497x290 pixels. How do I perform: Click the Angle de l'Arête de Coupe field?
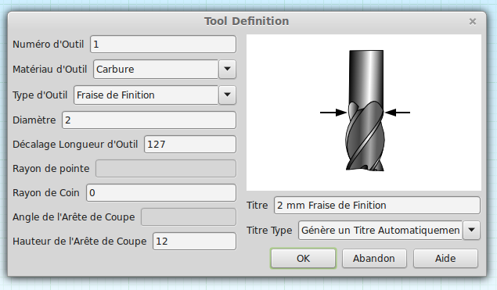coord(189,217)
